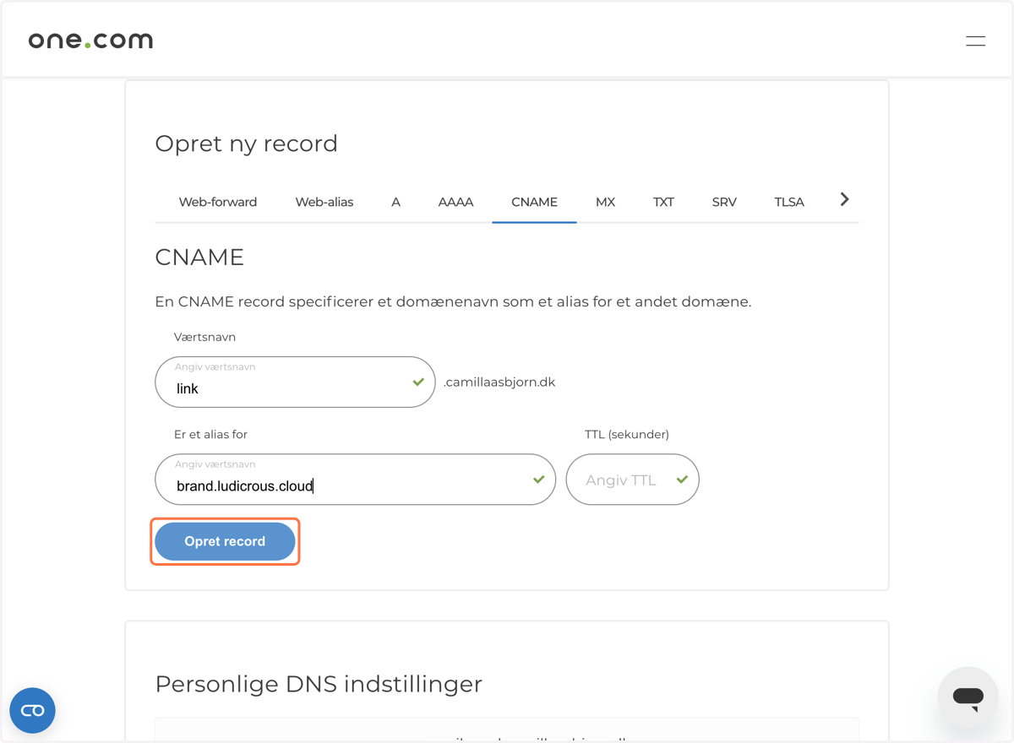1014x743 pixels.
Task: Select the CNAME tab
Action: [x=534, y=202]
